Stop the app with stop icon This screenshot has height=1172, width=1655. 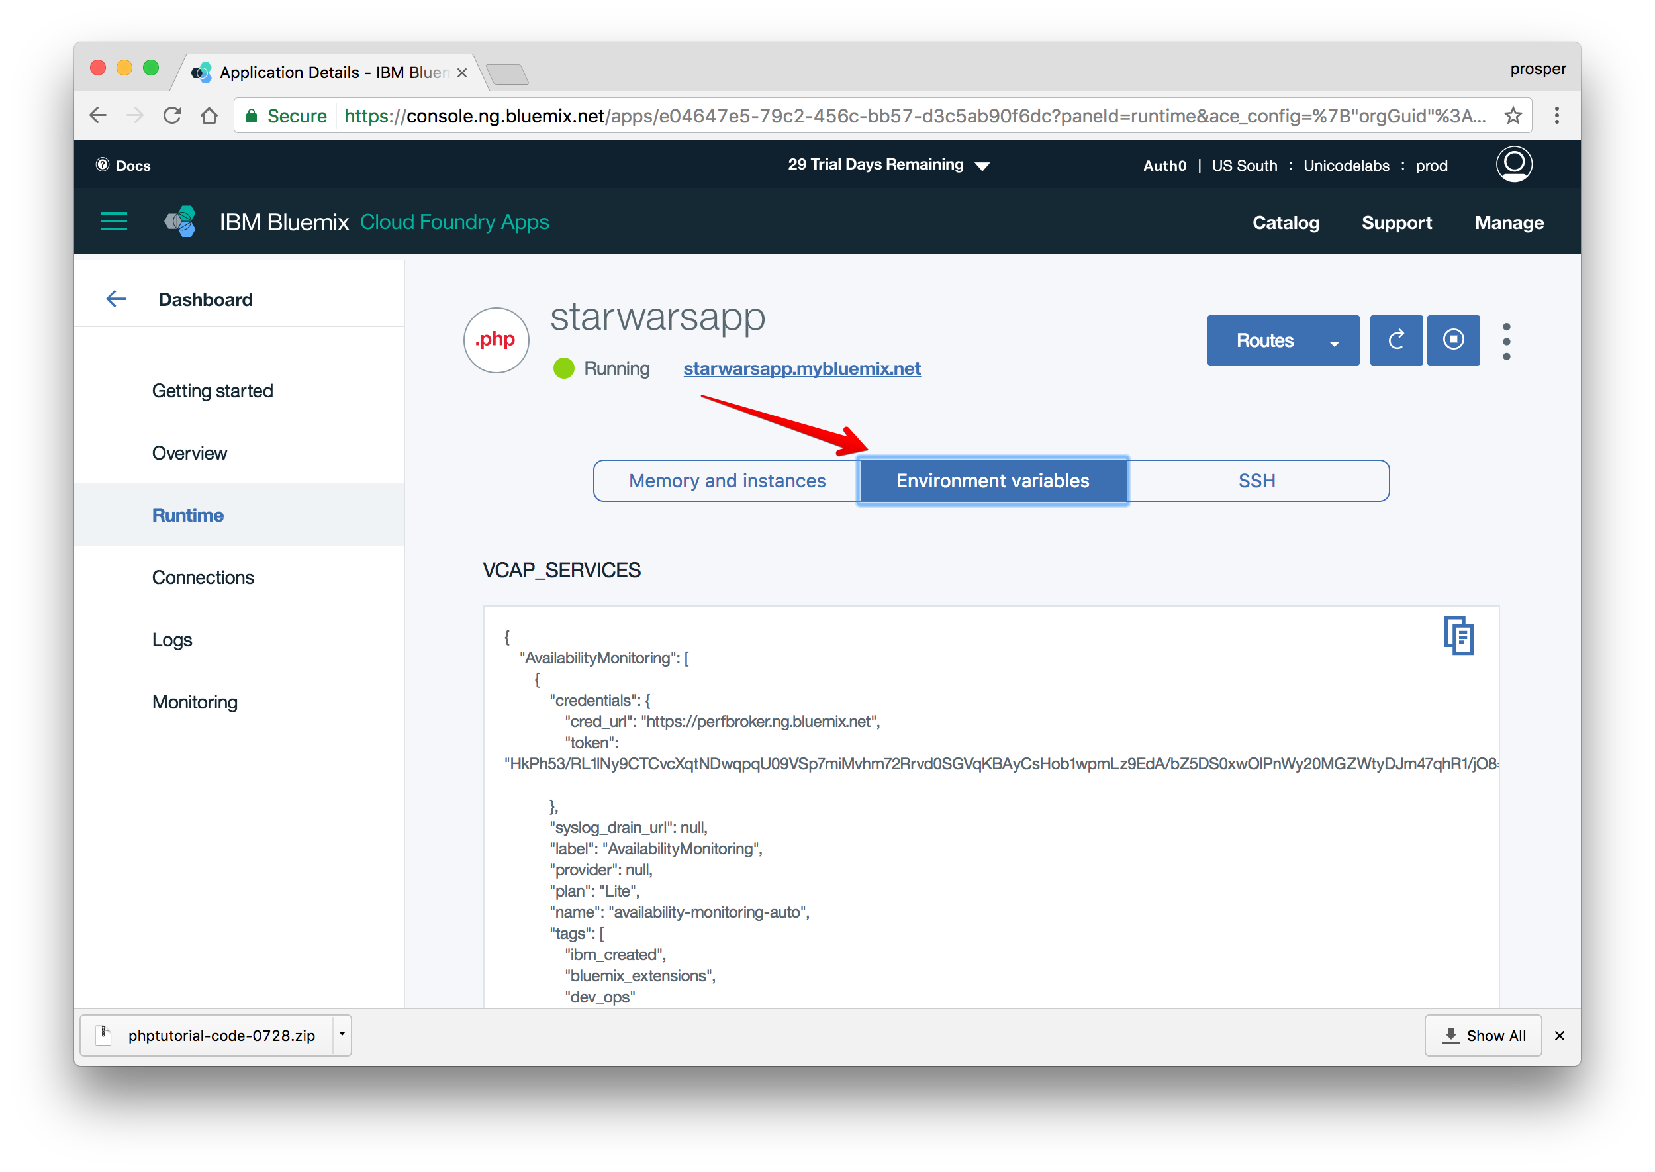(1453, 340)
